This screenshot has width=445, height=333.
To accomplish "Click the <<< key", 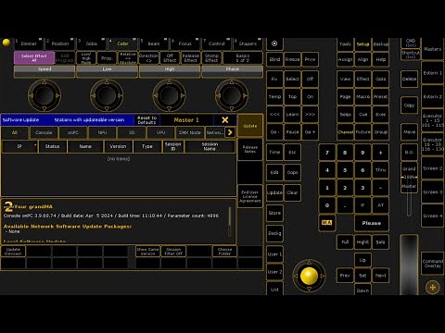I will [274, 115].
